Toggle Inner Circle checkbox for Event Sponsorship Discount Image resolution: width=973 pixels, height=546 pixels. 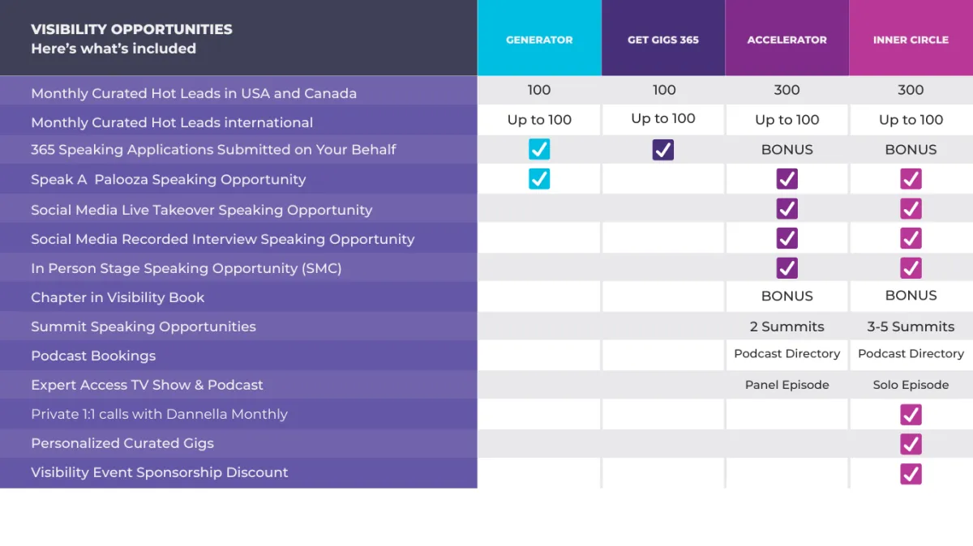coord(911,473)
